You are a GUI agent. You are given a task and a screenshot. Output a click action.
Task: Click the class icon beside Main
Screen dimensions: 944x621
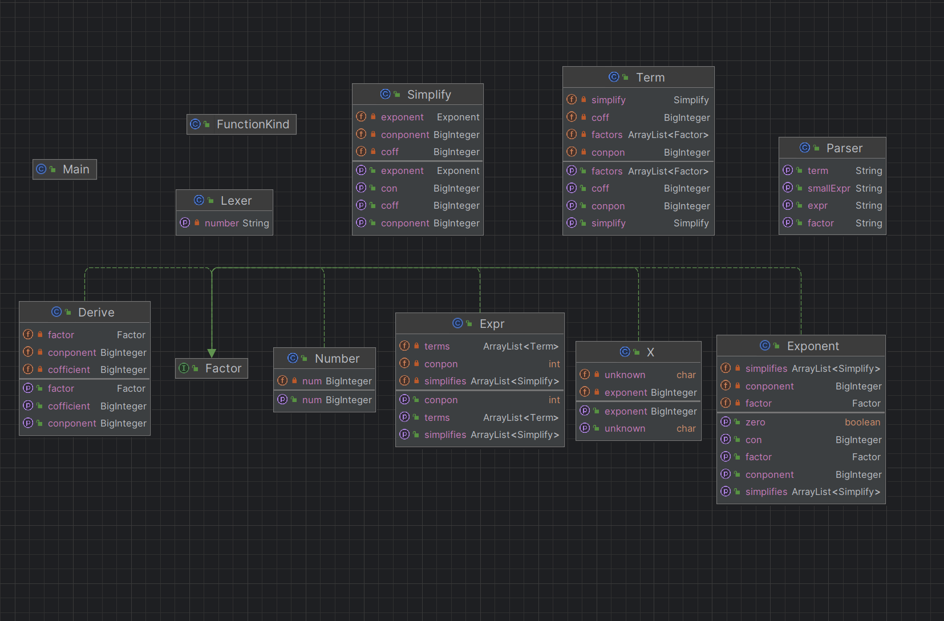(41, 169)
